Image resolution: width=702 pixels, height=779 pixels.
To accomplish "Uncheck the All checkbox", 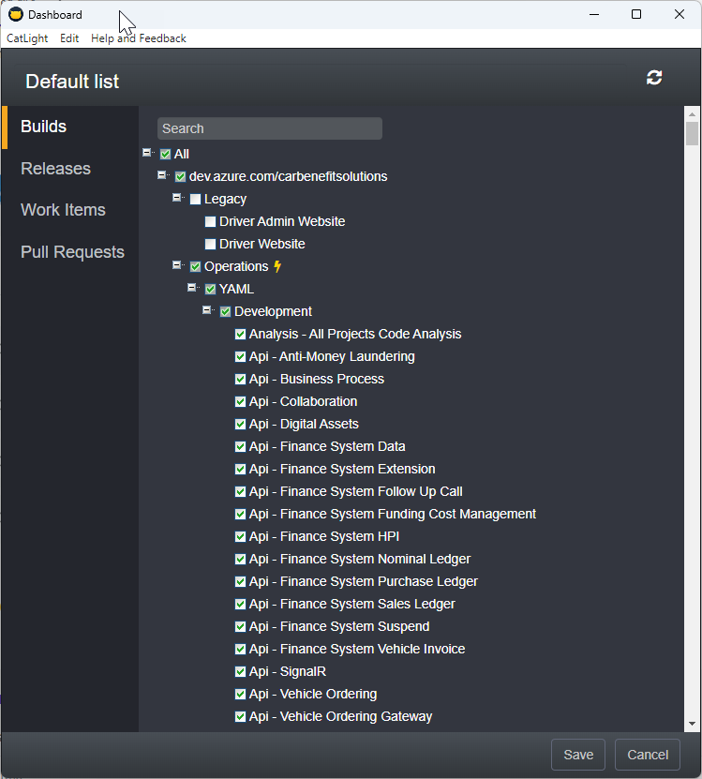I will click(165, 154).
